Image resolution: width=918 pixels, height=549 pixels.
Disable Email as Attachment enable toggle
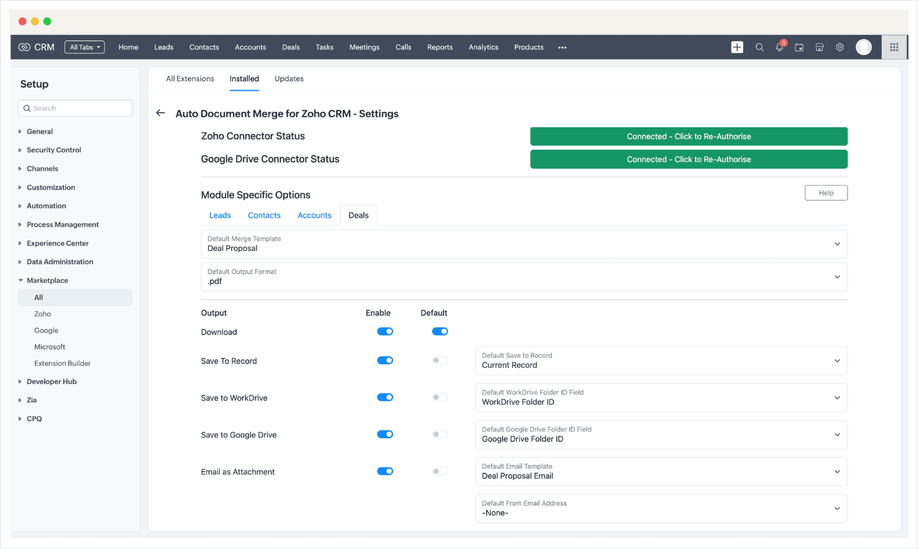pos(385,472)
